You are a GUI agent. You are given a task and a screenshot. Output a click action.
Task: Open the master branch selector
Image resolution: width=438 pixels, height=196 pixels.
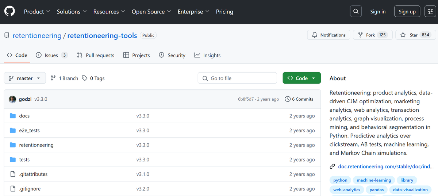pos(25,78)
